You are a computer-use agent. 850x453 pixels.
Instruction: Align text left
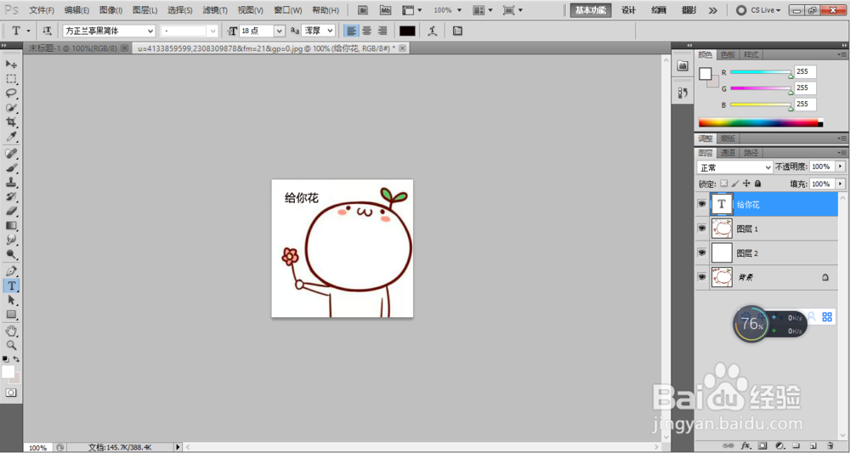[x=351, y=31]
